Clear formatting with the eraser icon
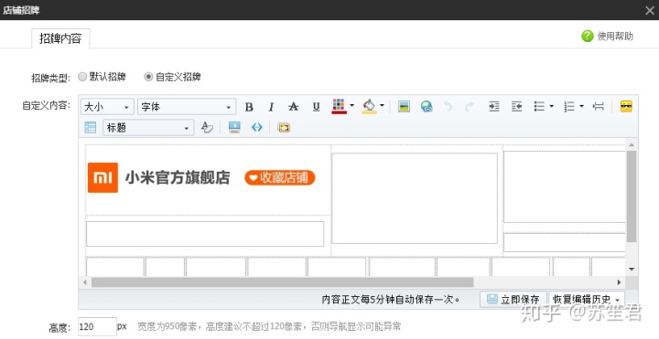Image resolution: width=659 pixels, height=339 pixels. [207, 127]
